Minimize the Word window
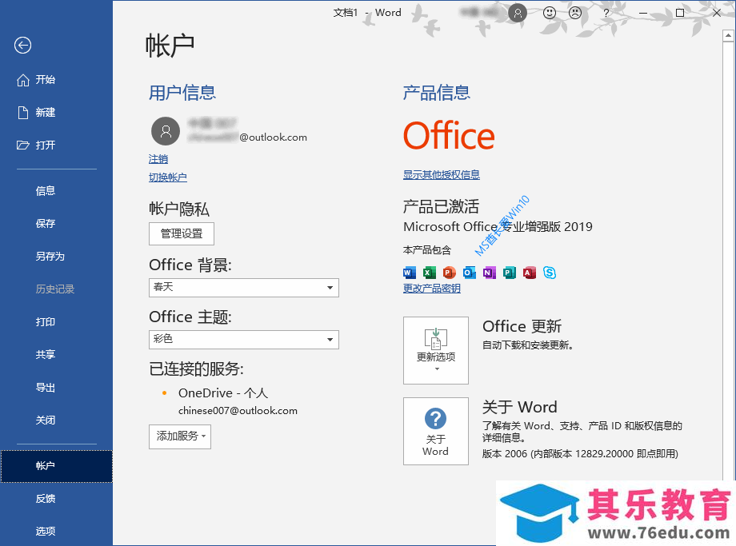736x546 pixels. click(643, 13)
